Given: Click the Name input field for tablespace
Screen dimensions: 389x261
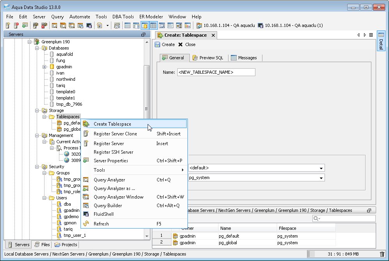Looking at the screenshot, I should tap(216, 72).
